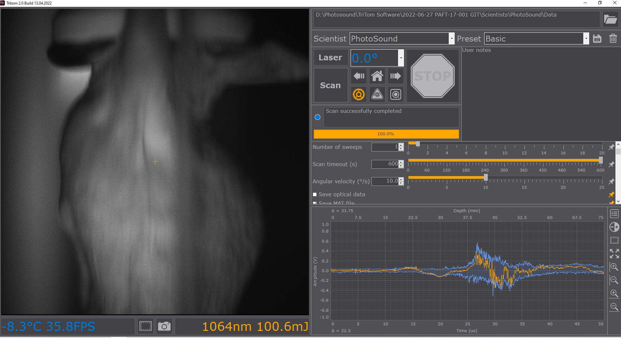Pin the Number of sweeps parameter

click(x=611, y=147)
